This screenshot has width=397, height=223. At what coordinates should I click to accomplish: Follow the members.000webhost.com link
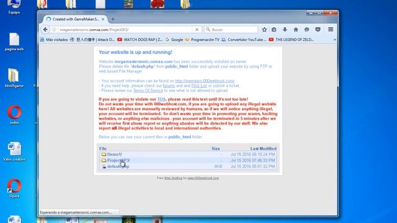(x=205, y=81)
